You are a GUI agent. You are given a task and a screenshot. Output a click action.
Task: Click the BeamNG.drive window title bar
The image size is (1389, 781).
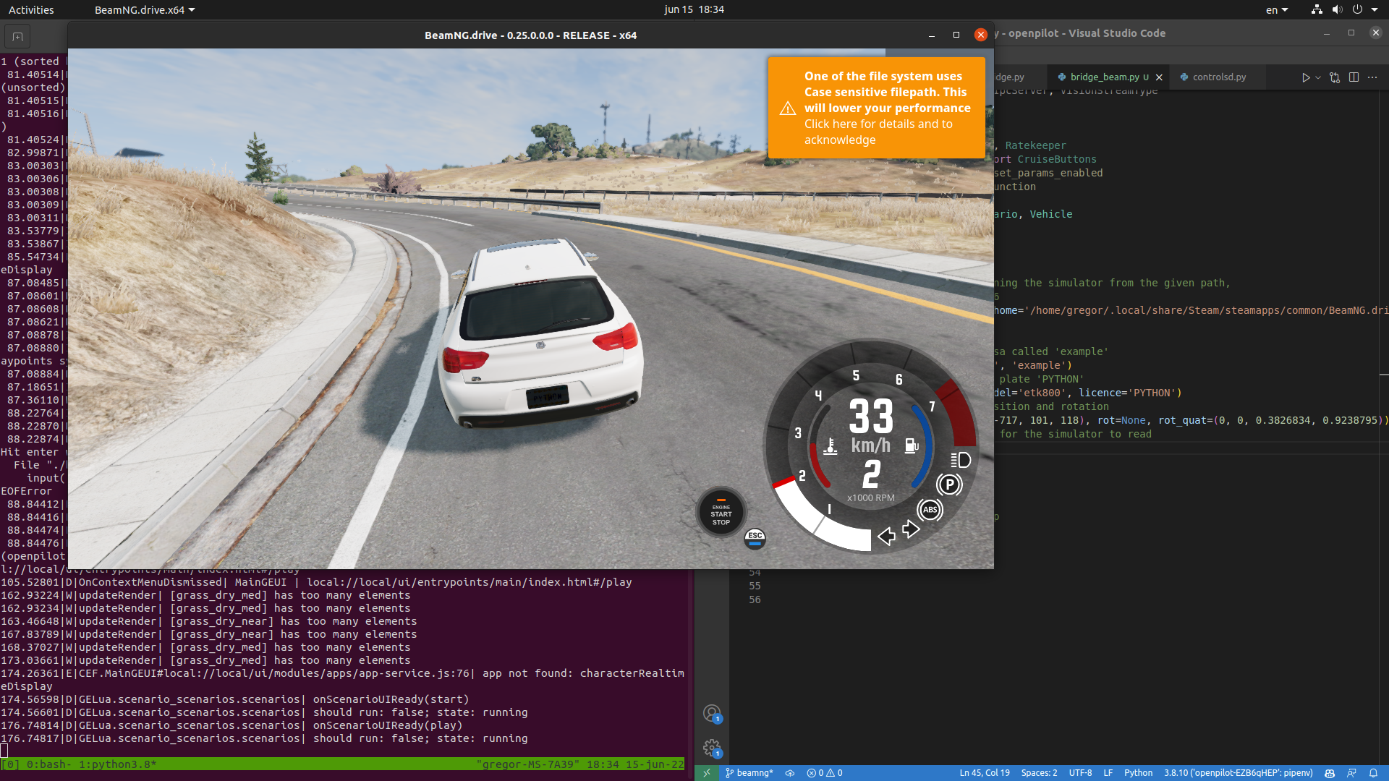[x=530, y=35]
